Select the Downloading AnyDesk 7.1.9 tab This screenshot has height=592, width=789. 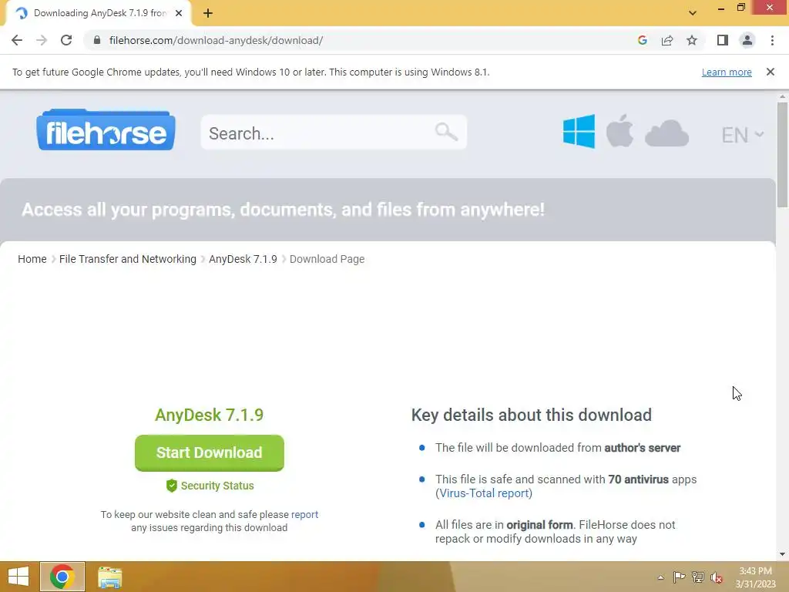(x=98, y=13)
